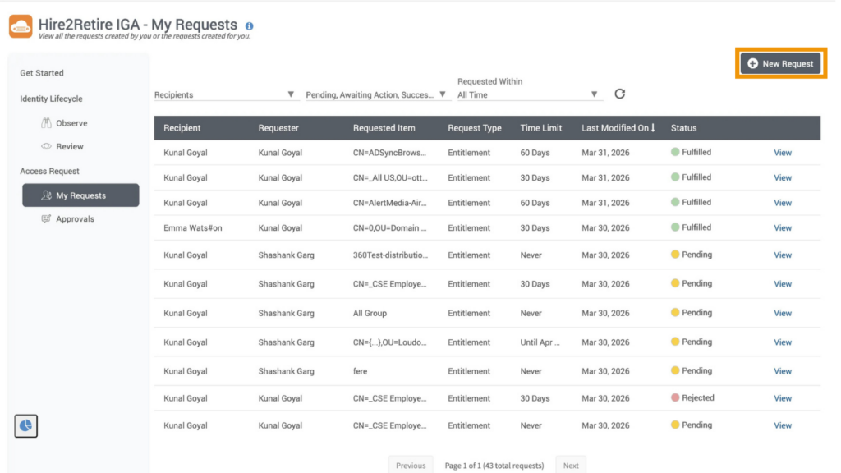Click CN=ADSyncBrows... requested item
This screenshot has height=473, width=841.
(x=389, y=153)
